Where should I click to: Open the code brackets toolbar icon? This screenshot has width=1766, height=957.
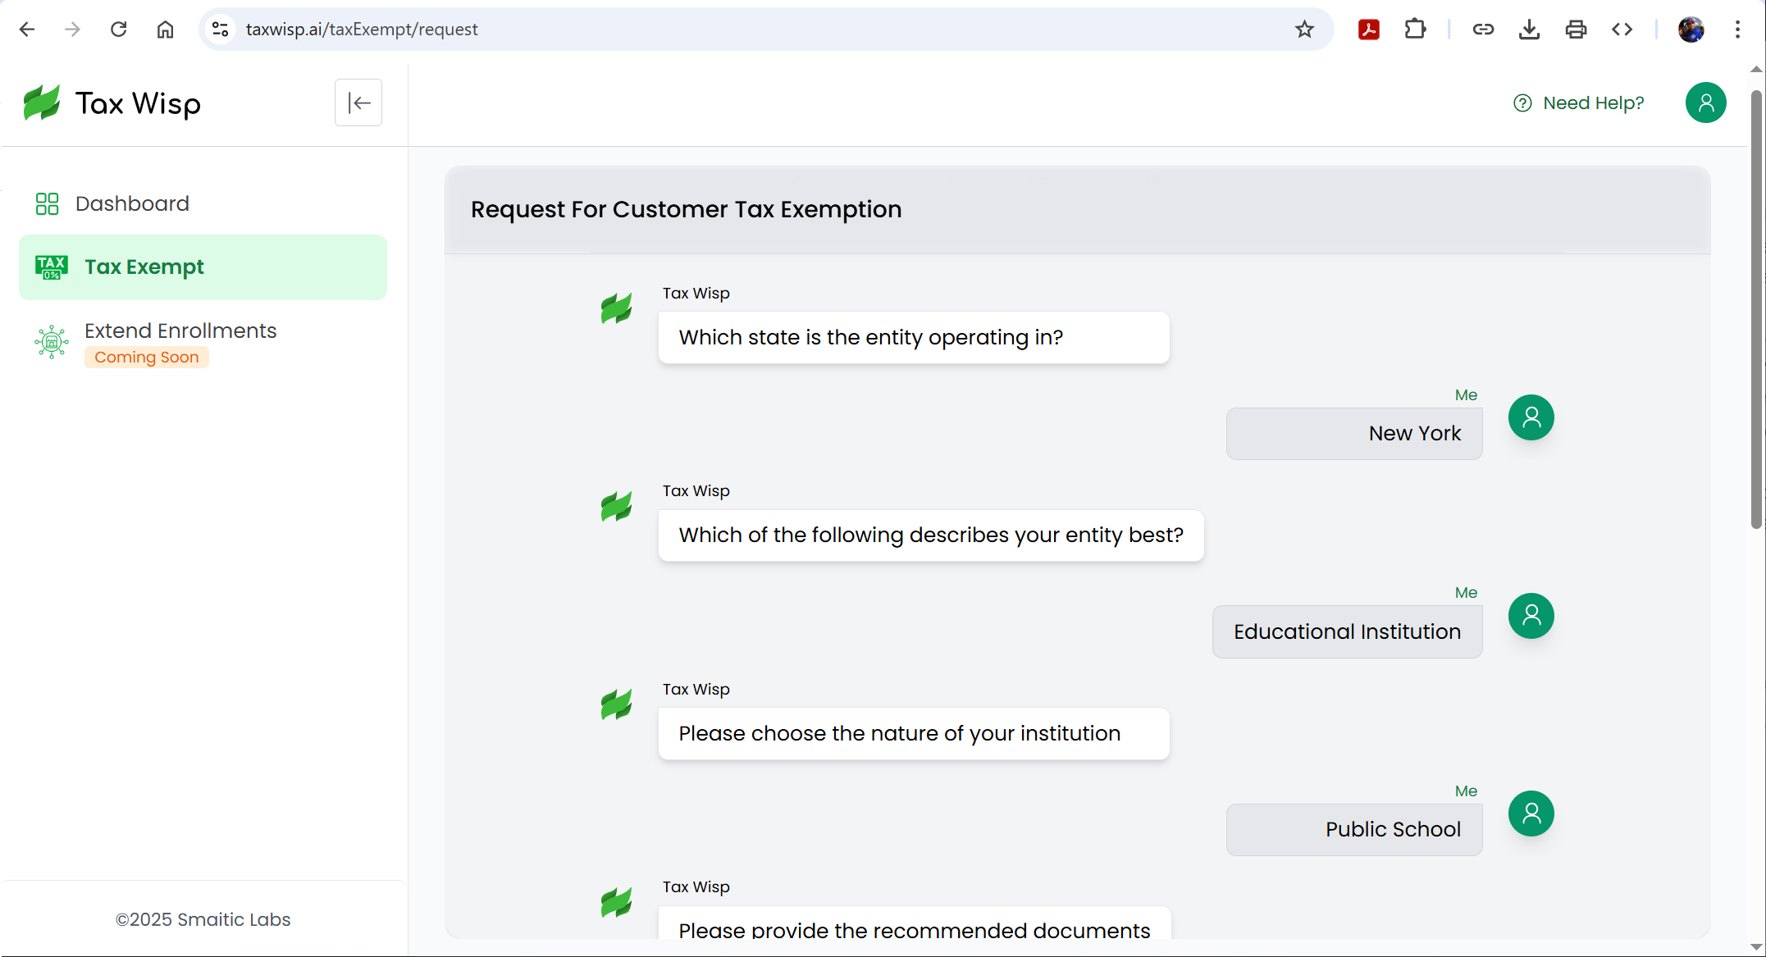pos(1622,30)
